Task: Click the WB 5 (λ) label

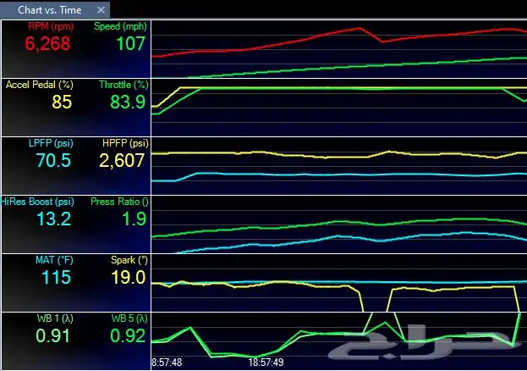Action: point(129,318)
